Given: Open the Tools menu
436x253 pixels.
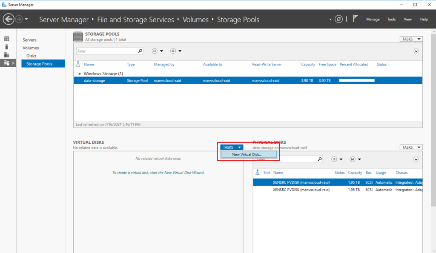Looking at the screenshot, I should coord(391,19).
